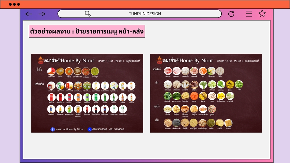Click the green noodle nest icon
The width and height of the screenshot is (290, 163).
click(211, 123)
